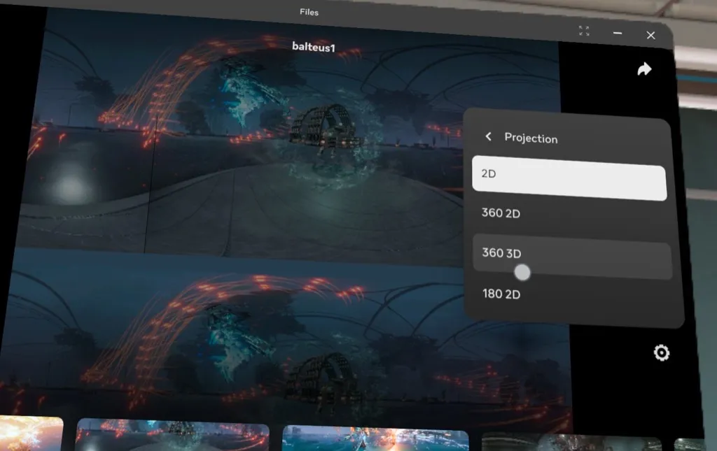Viewport: 717px width, 451px height.
Task: Open the settings gear icon
Action: point(661,352)
